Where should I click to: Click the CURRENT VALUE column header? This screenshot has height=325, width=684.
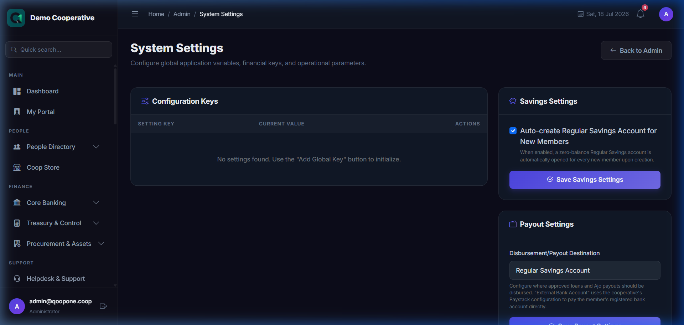tap(281, 124)
